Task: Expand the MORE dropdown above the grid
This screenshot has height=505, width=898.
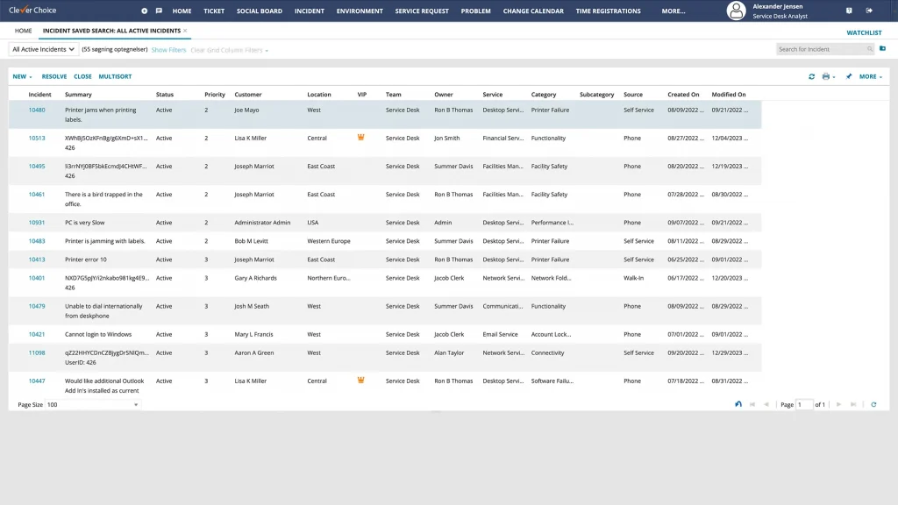Action: click(866, 77)
